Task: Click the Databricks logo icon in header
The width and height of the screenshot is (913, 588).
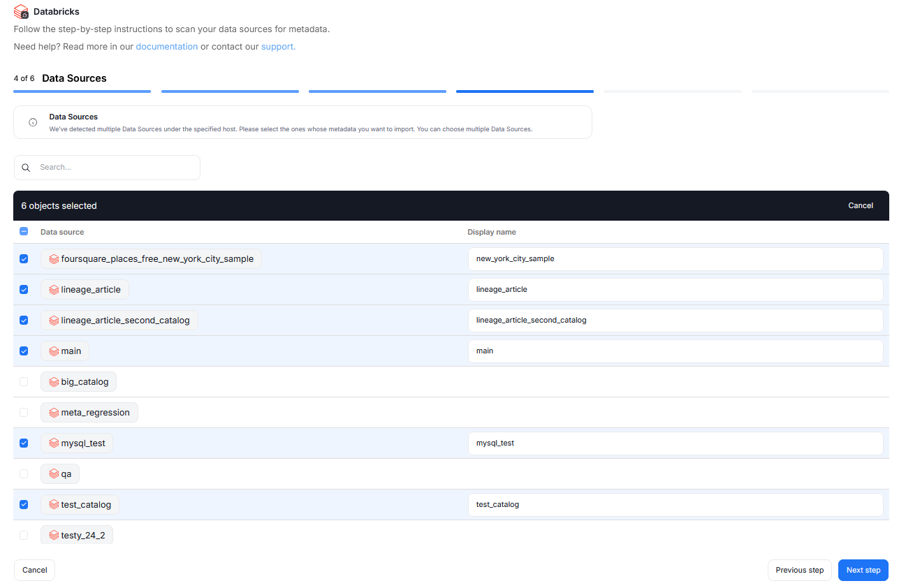Action: 21,12
